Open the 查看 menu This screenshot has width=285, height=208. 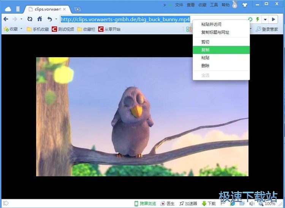tap(191, 5)
